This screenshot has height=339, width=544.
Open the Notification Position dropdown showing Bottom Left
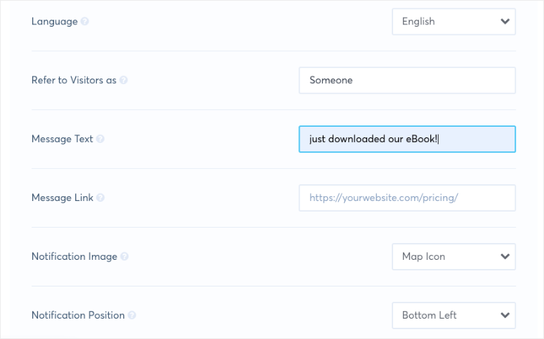click(453, 315)
